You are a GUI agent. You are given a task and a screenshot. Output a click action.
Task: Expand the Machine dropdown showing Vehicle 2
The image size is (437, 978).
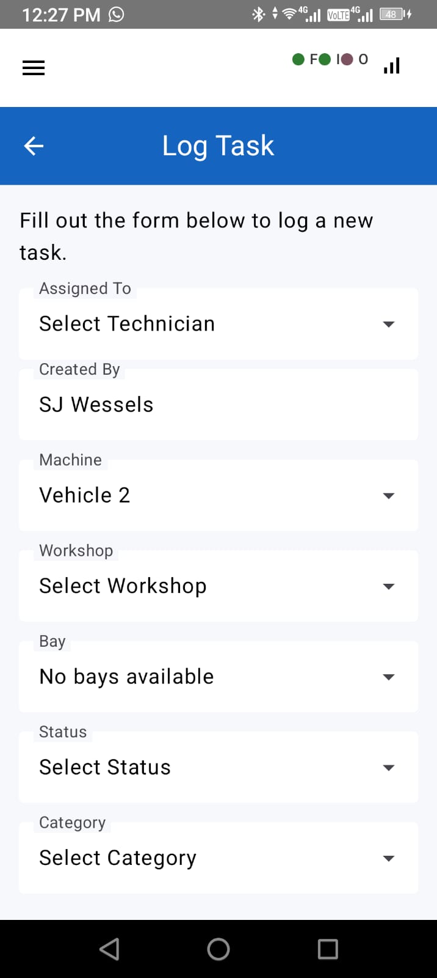(218, 495)
